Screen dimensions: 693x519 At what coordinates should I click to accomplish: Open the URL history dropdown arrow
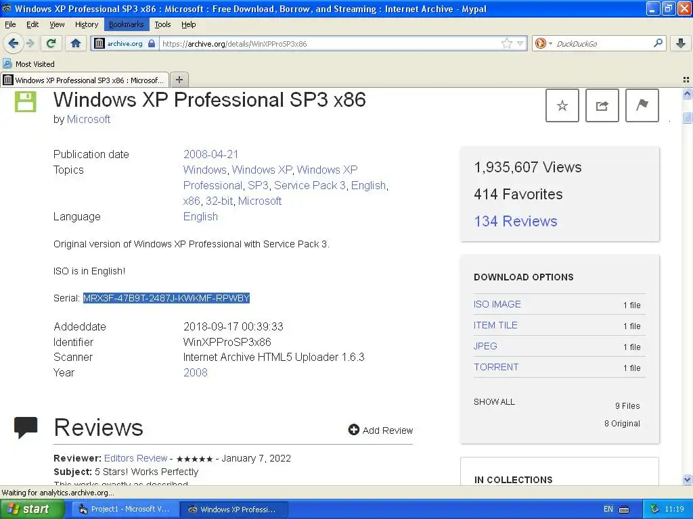coord(520,43)
